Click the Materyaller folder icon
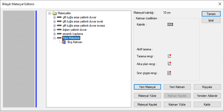 (x=54, y=13)
